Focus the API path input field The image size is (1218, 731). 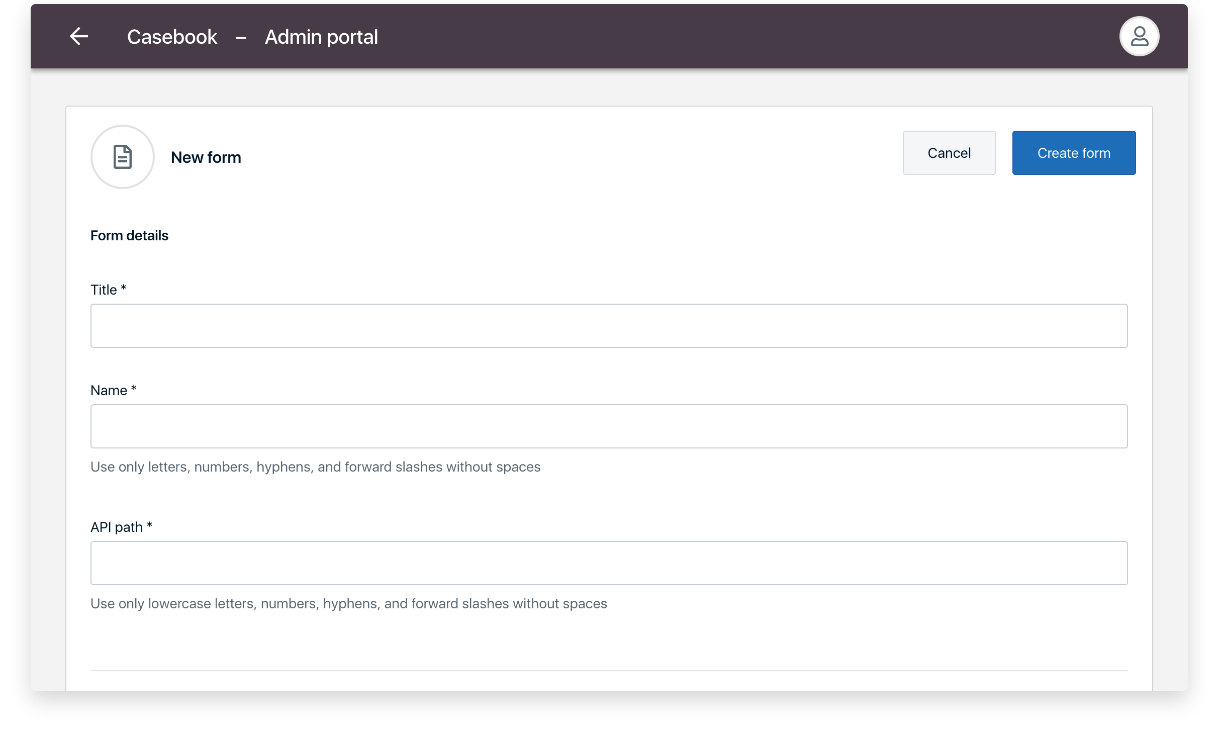(x=609, y=563)
